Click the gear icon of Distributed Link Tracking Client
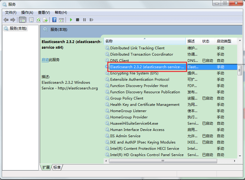Image resolution: width=245 pixels, height=180 pixels. click(107, 48)
